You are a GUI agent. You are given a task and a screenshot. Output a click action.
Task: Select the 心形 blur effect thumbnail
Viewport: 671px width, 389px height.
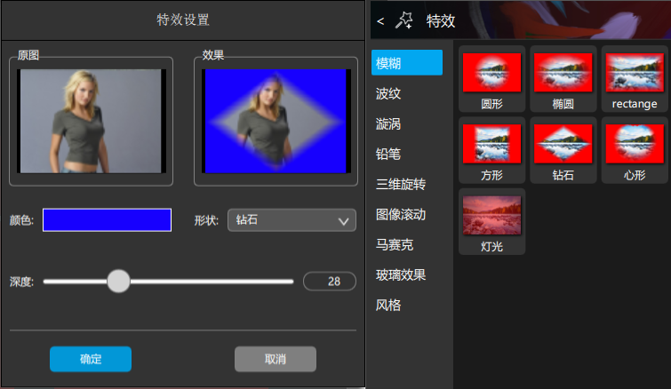pyautogui.click(x=634, y=144)
